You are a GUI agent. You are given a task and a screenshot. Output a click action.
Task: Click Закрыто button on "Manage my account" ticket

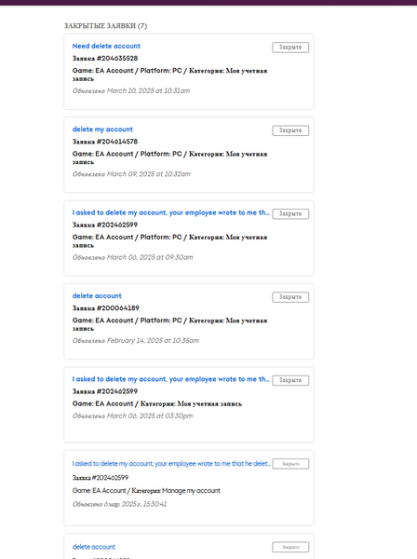pyautogui.click(x=290, y=464)
